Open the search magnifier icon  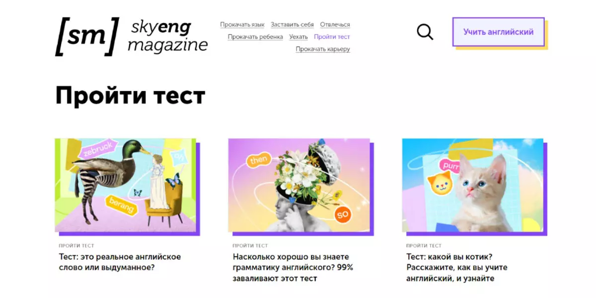425,32
